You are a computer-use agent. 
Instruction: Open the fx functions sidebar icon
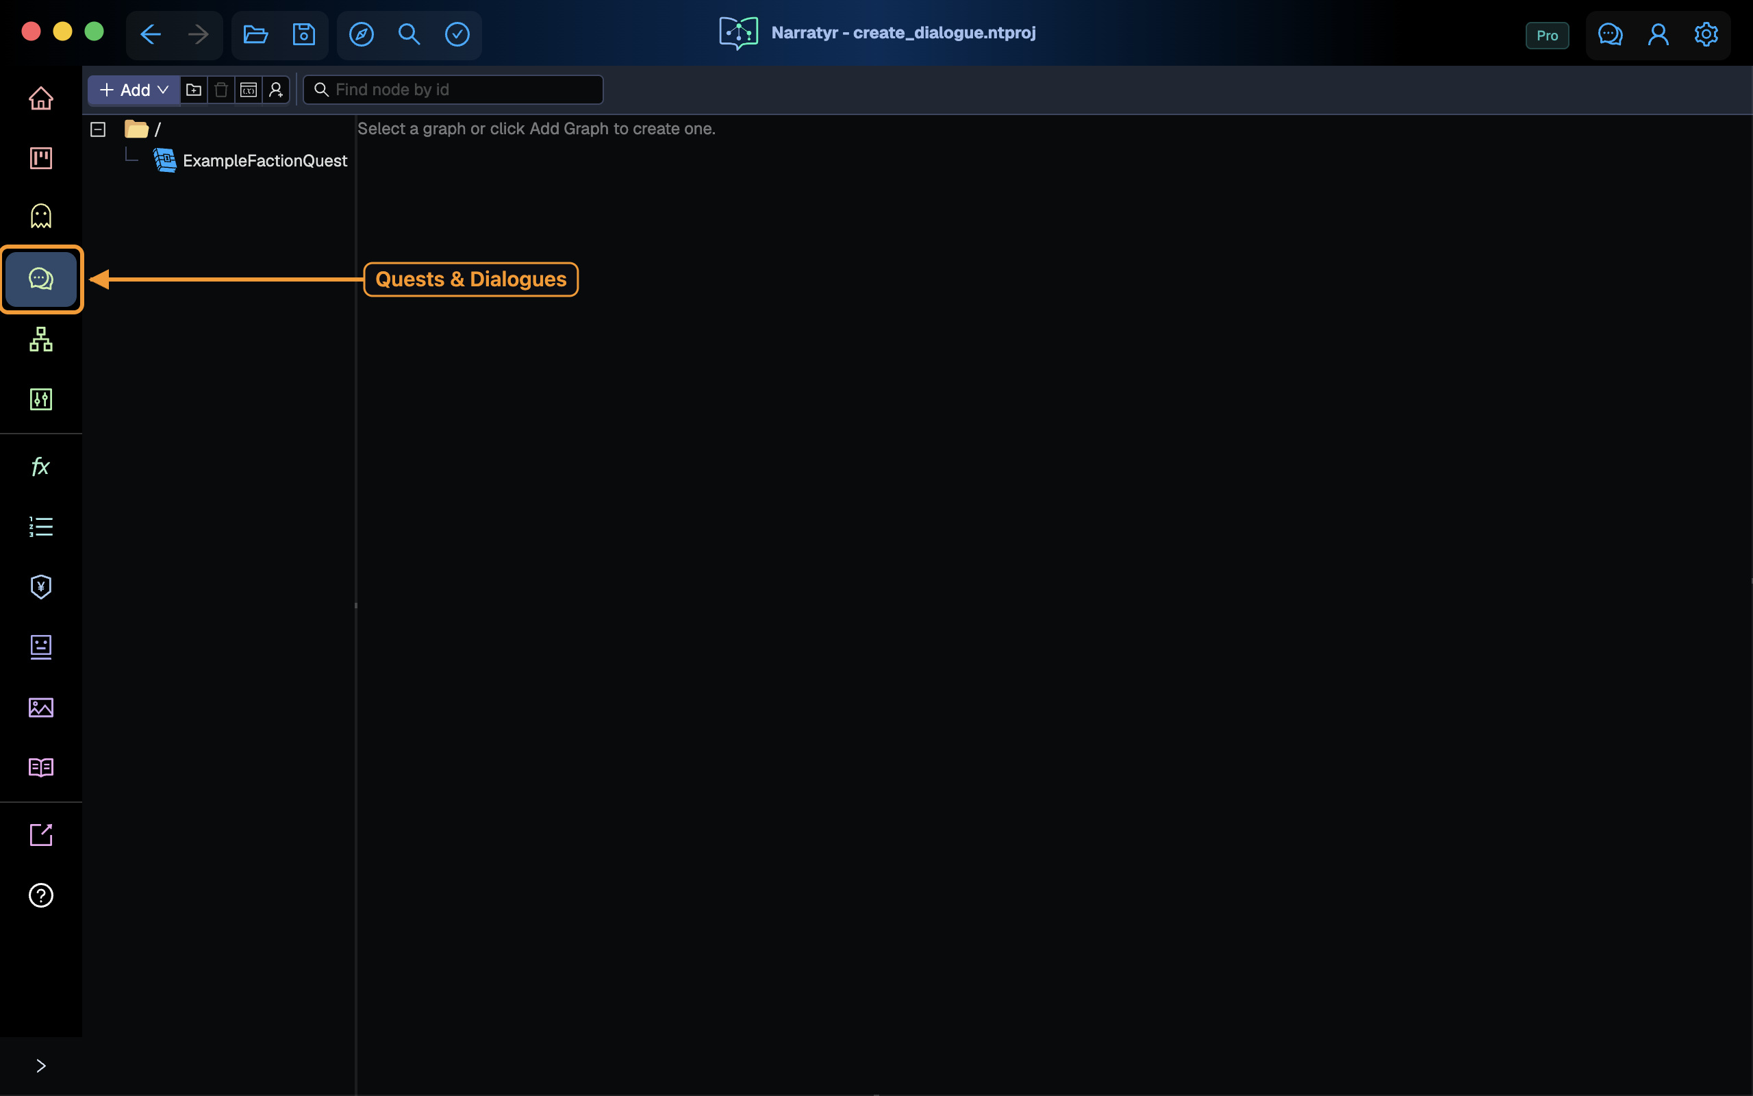point(40,466)
